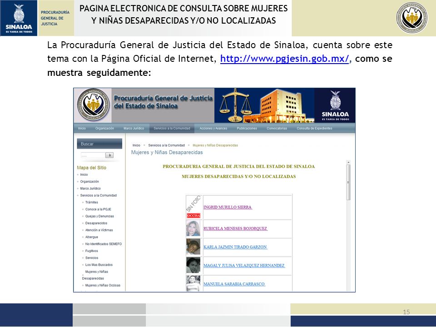The width and height of the screenshot is (436, 327).
Task: Open Servicios a la Comunidad tab
Action: 172,129
